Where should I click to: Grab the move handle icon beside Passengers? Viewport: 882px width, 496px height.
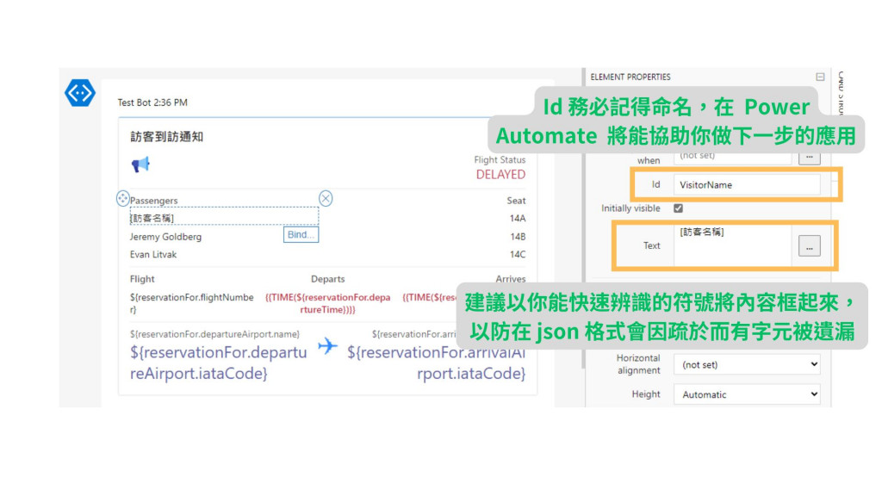122,198
